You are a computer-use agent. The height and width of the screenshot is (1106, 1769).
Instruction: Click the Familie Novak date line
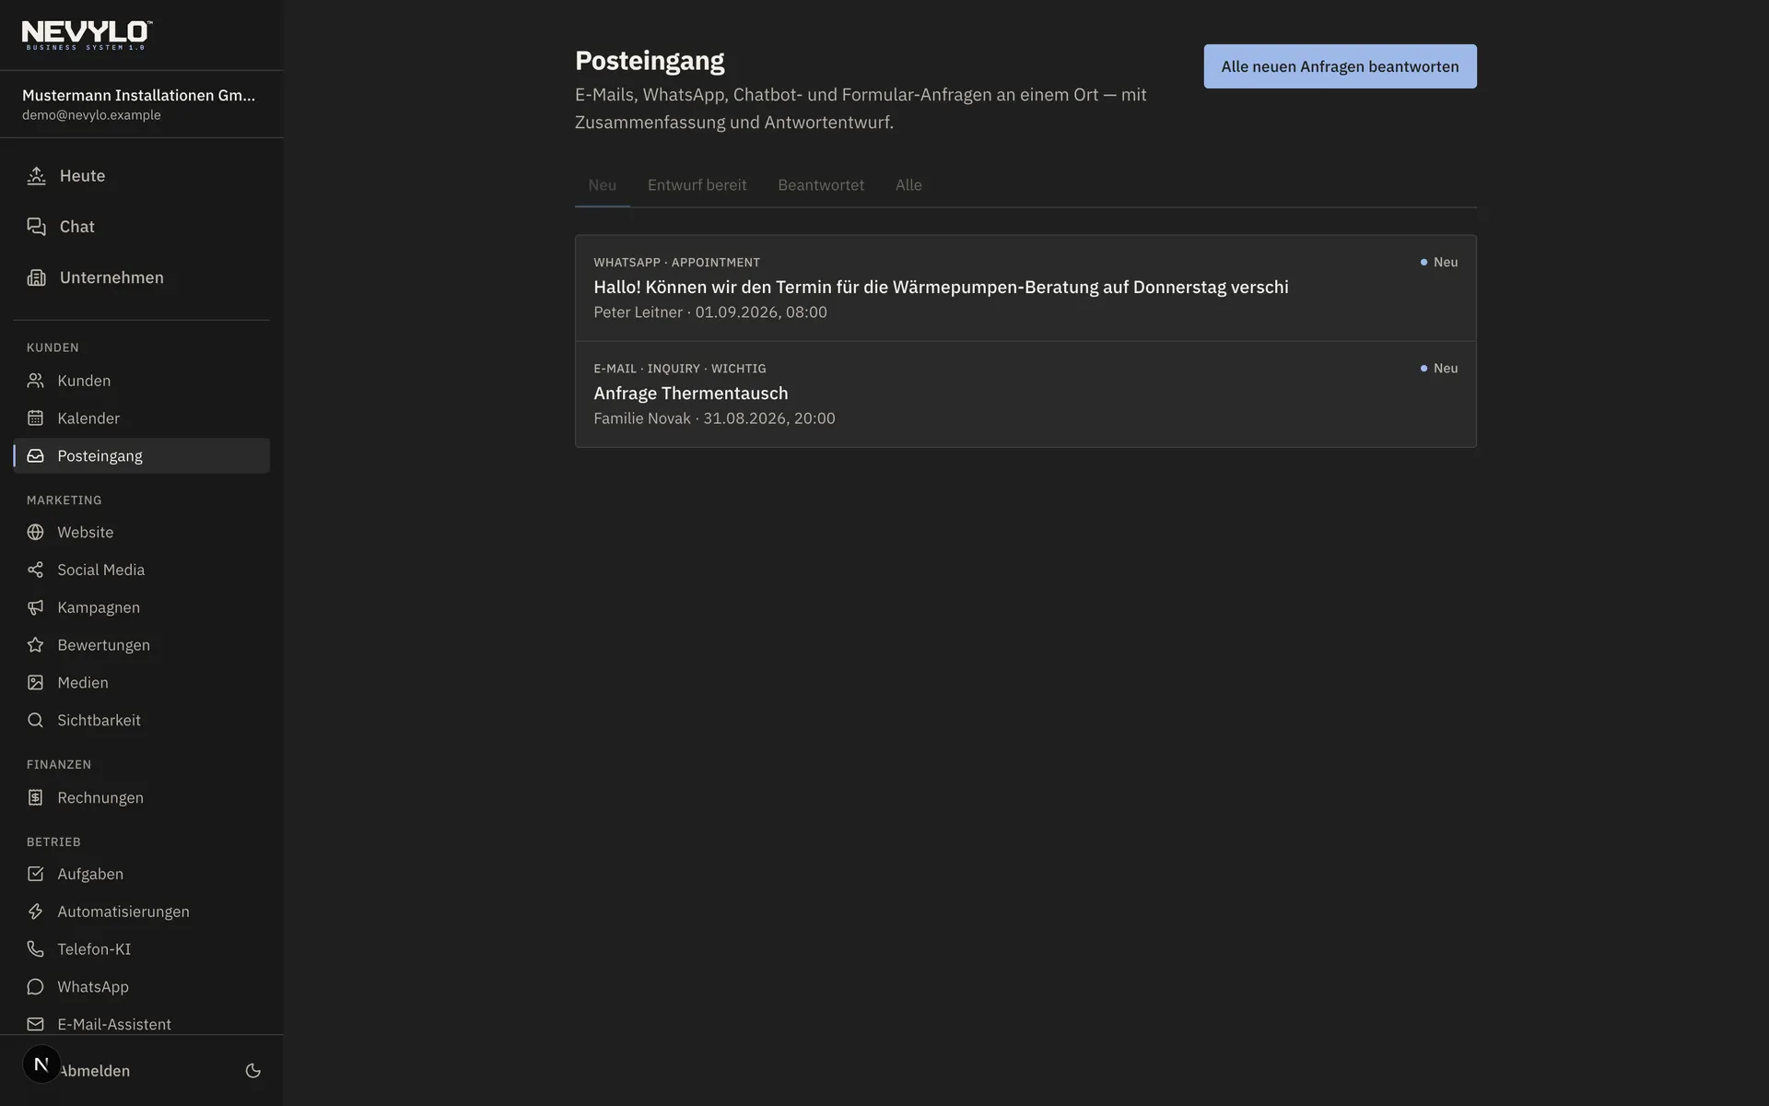(x=715, y=418)
